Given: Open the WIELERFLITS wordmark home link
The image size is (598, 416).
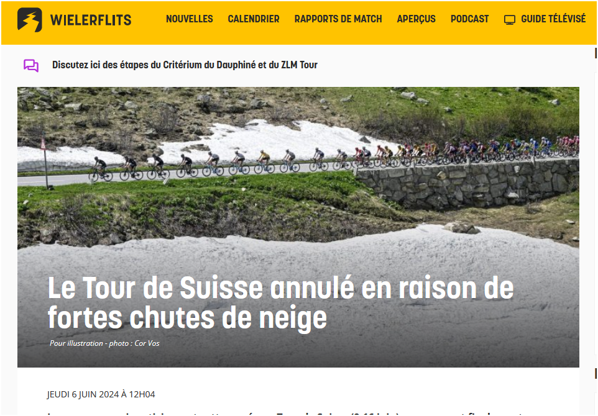Looking at the screenshot, I should pos(91,20).
